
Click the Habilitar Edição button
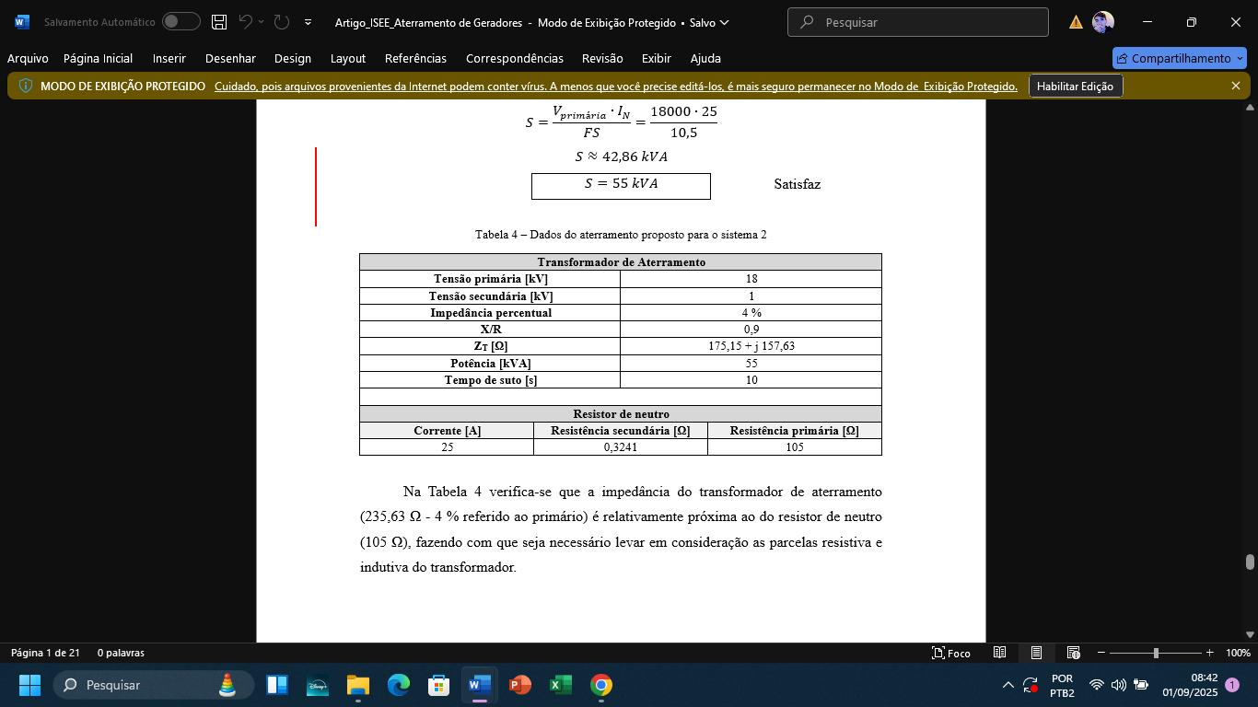tap(1075, 87)
